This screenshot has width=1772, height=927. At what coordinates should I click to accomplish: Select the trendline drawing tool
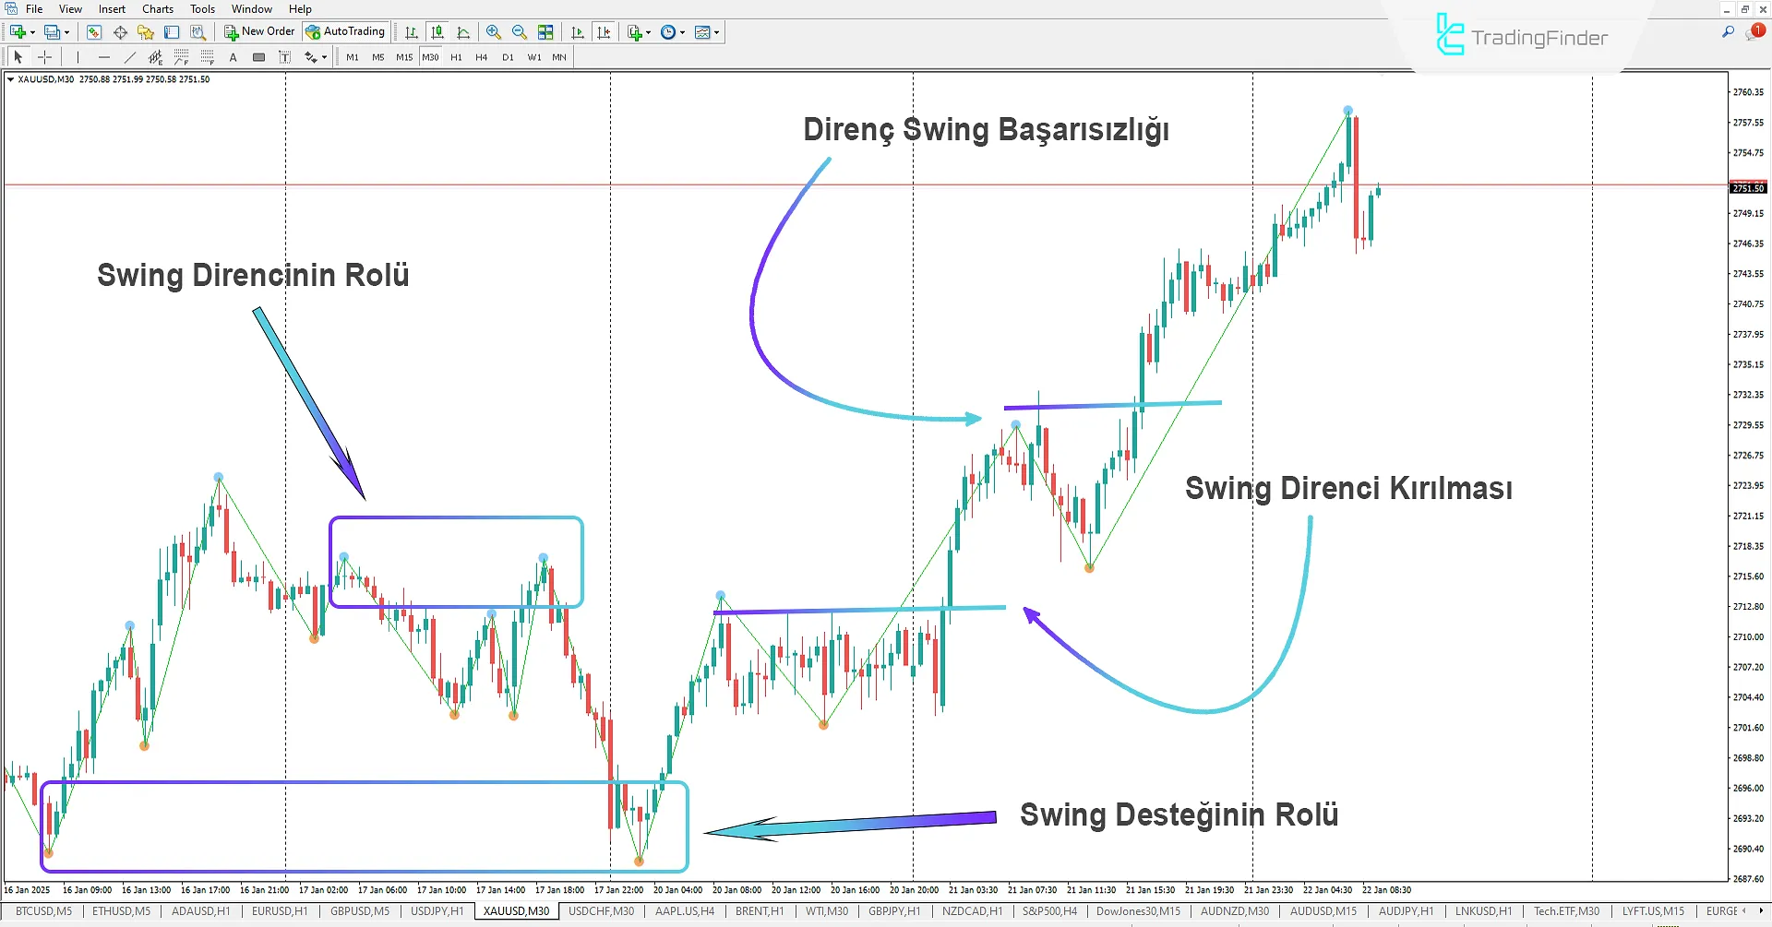click(129, 56)
